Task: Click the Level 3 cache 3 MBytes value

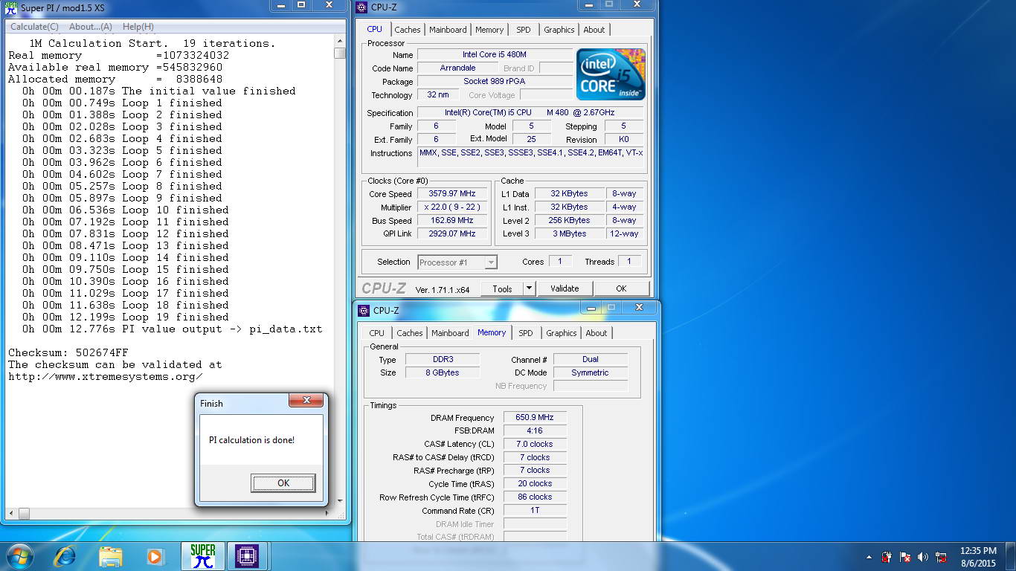Action: coord(570,234)
